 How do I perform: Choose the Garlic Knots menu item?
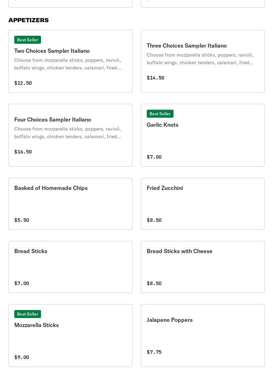(x=203, y=135)
